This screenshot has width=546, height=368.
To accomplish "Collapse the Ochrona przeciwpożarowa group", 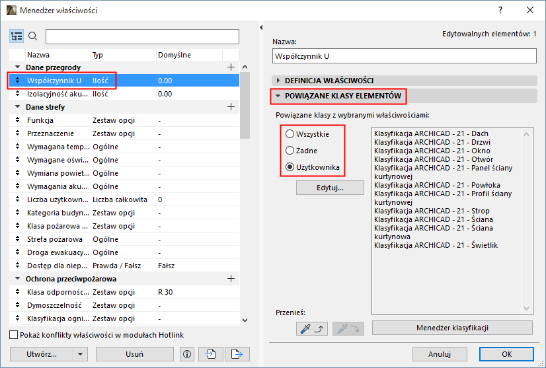I will pos(17,279).
